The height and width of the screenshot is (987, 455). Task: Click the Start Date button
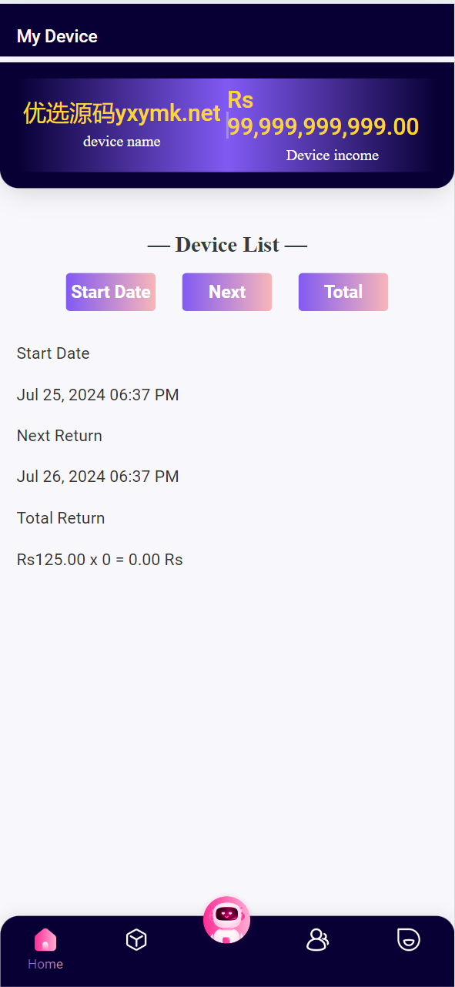pyautogui.click(x=111, y=292)
